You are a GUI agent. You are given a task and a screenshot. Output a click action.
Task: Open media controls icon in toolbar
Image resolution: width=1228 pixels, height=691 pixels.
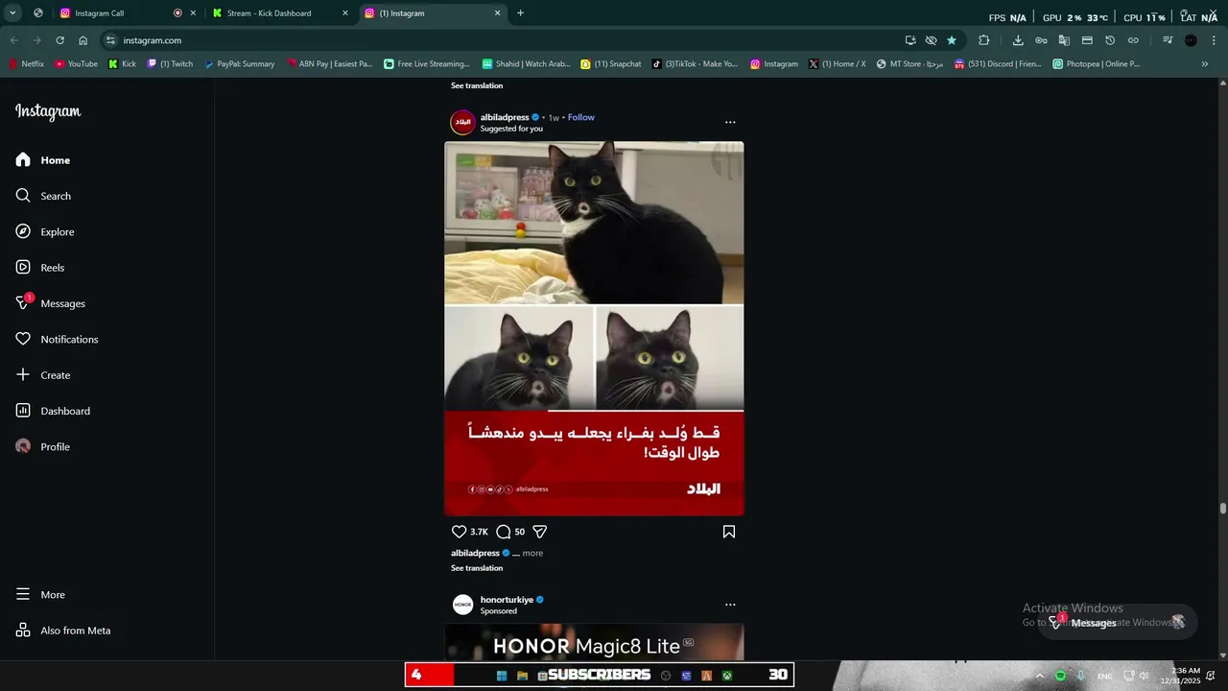coord(1168,40)
